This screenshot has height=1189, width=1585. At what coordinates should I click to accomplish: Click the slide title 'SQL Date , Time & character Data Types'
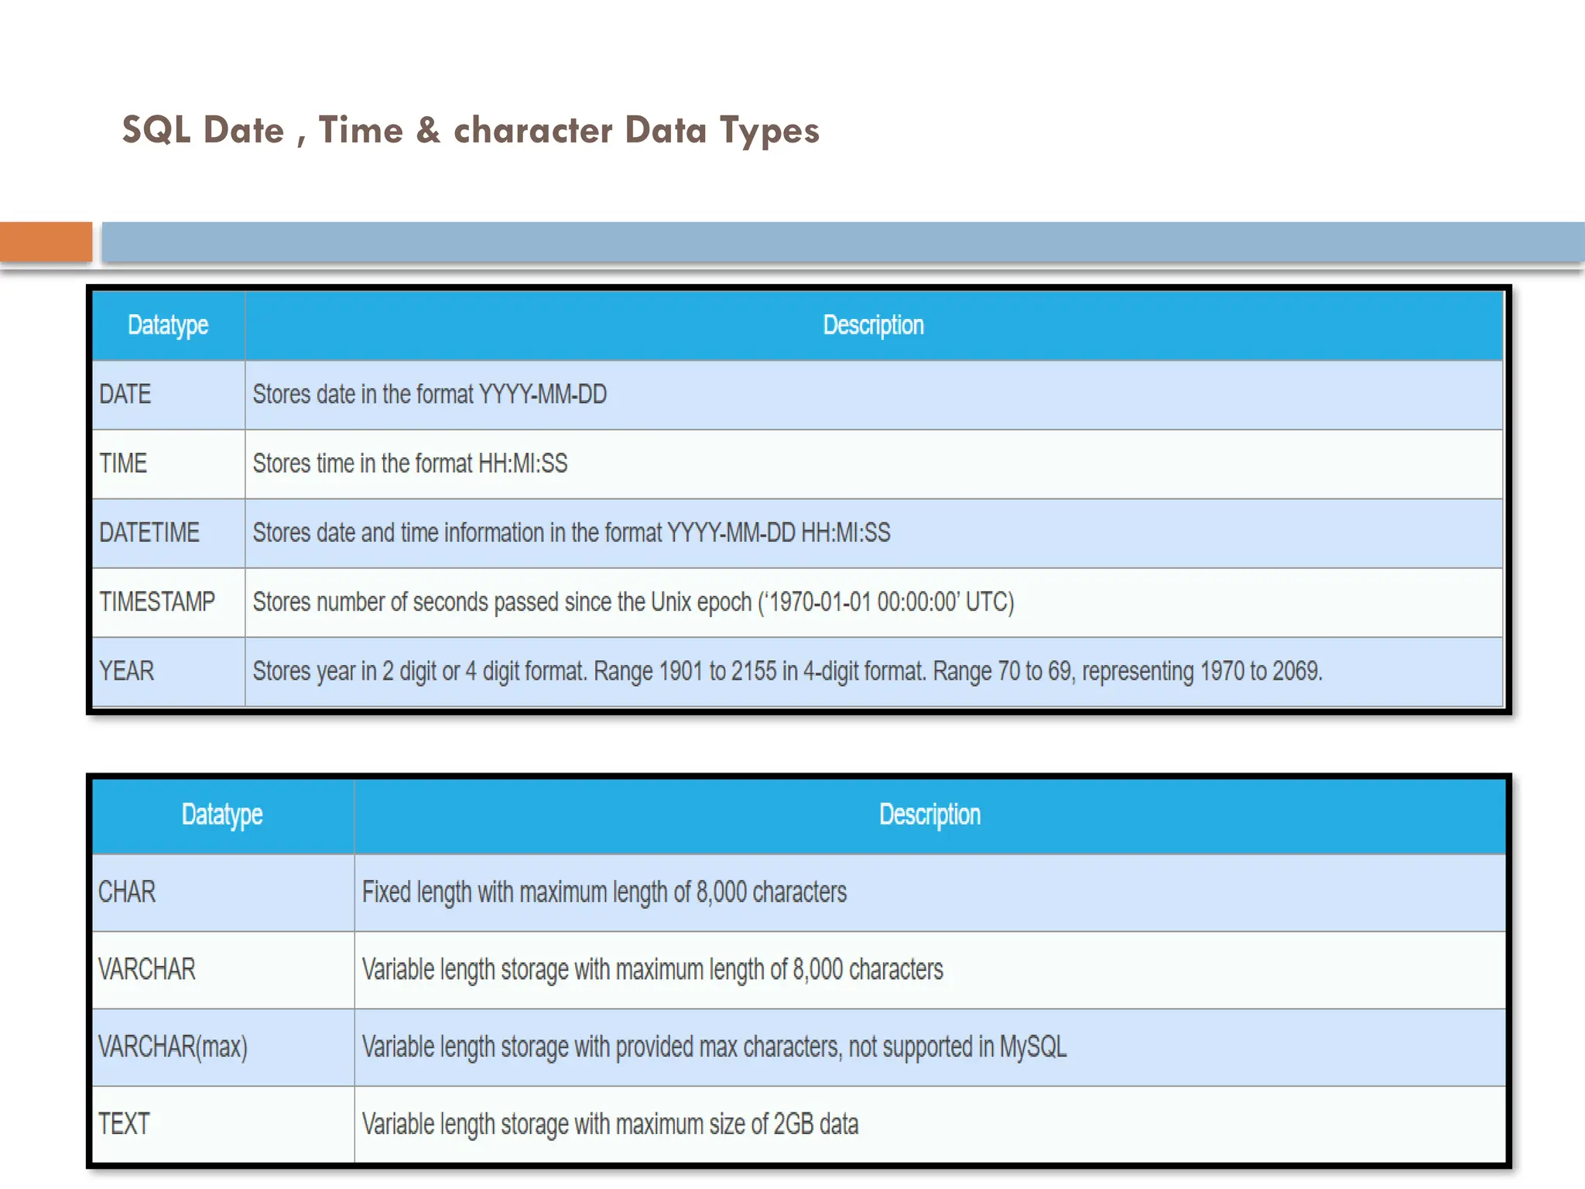[x=471, y=130]
